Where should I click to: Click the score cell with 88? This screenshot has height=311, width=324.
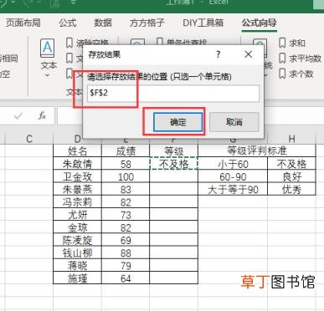(x=126, y=252)
